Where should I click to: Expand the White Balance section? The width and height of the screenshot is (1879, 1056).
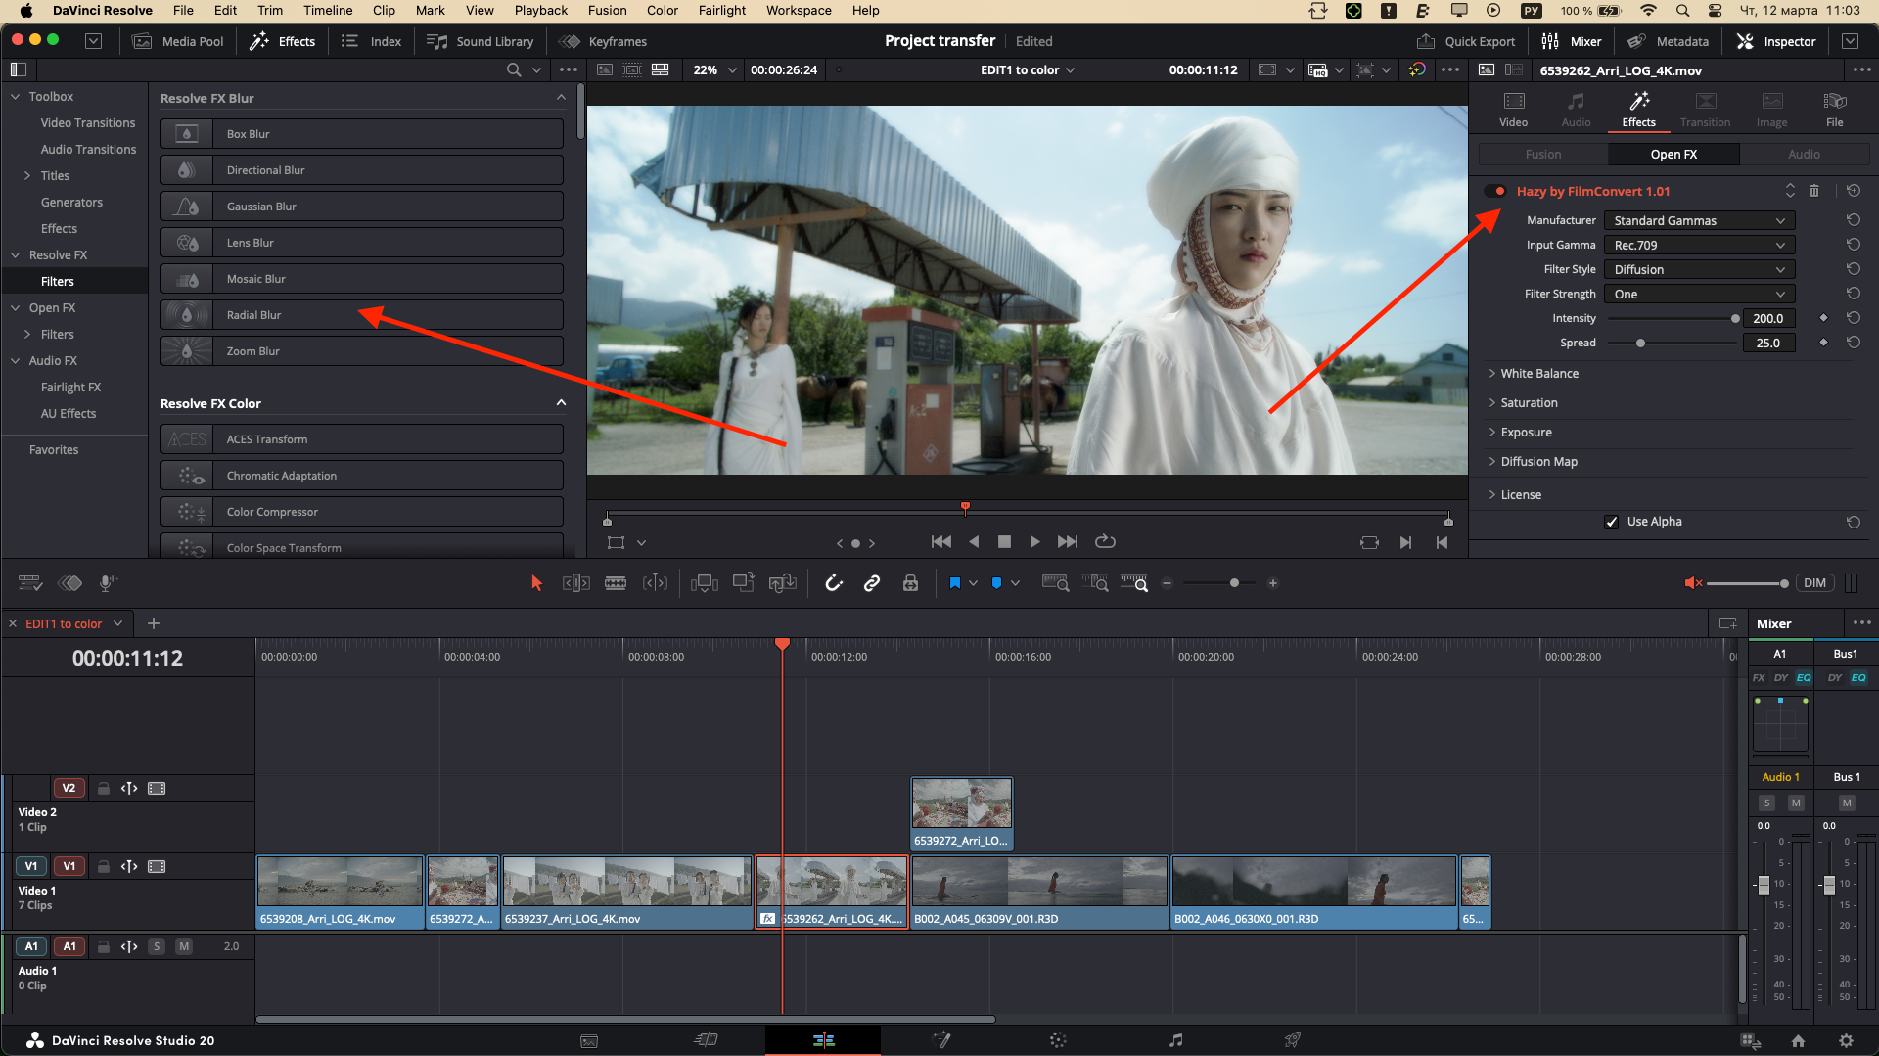pos(1536,373)
